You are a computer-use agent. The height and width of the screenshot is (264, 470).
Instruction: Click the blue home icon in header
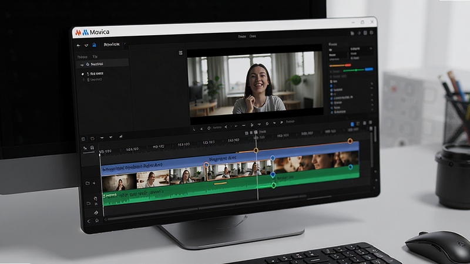[94, 45]
